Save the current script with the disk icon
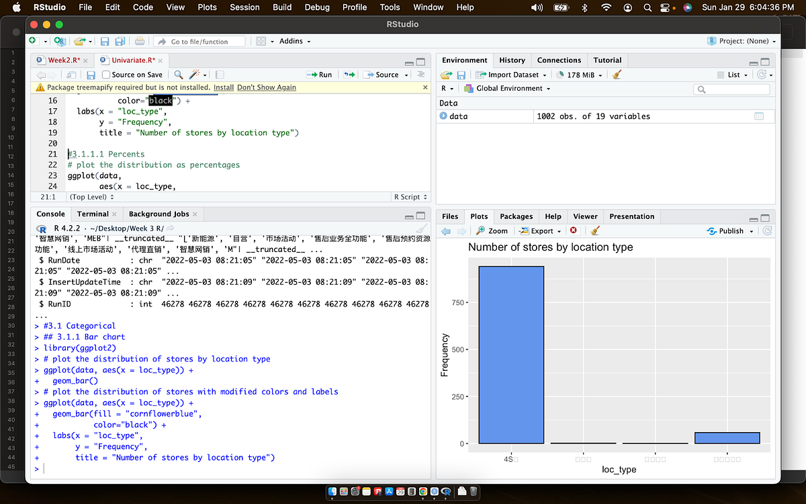806x504 pixels. pos(91,75)
